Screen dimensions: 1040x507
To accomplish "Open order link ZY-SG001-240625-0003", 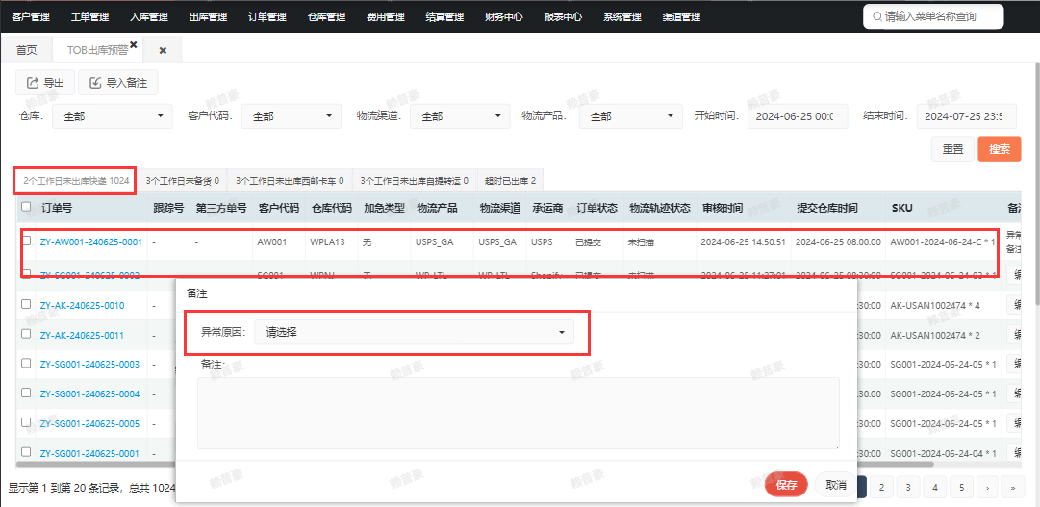I will pyautogui.click(x=89, y=365).
